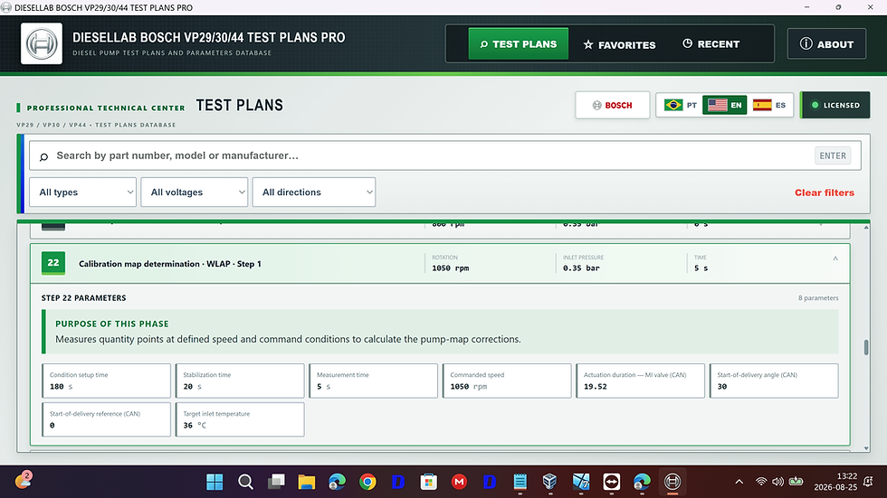Open the weather widget on the taskbar

[x=24, y=480]
